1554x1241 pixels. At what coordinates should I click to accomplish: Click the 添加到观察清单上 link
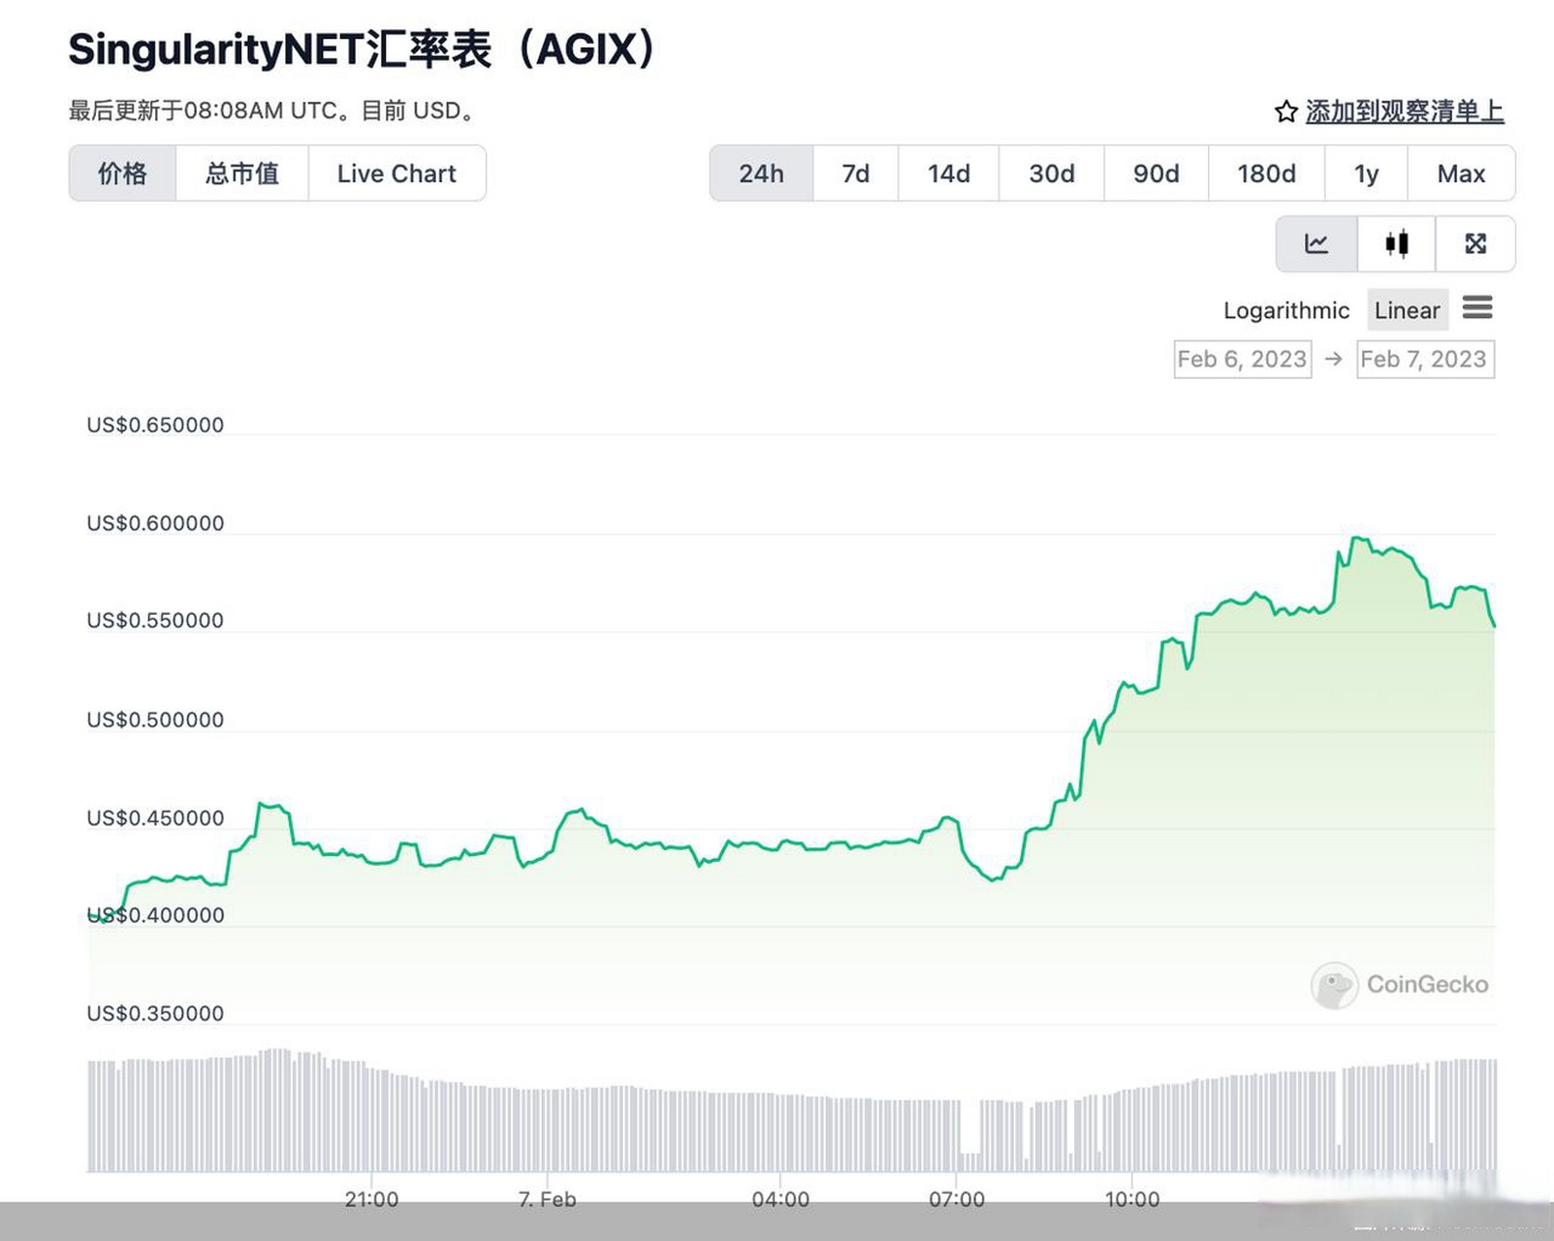coord(1405,111)
